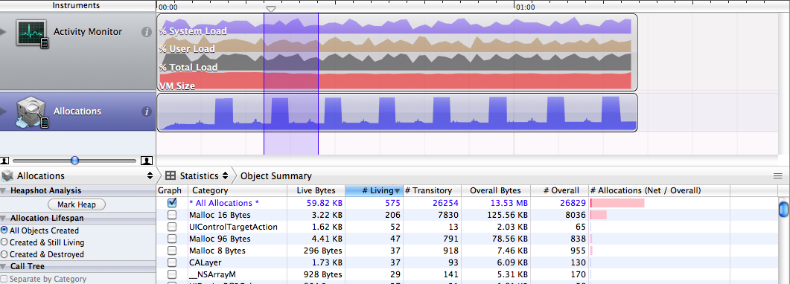Select the * All Allocations * row
Screen dimensions: 790x284
[467, 202]
